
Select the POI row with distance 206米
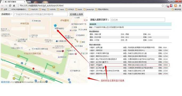pos(129,68)
